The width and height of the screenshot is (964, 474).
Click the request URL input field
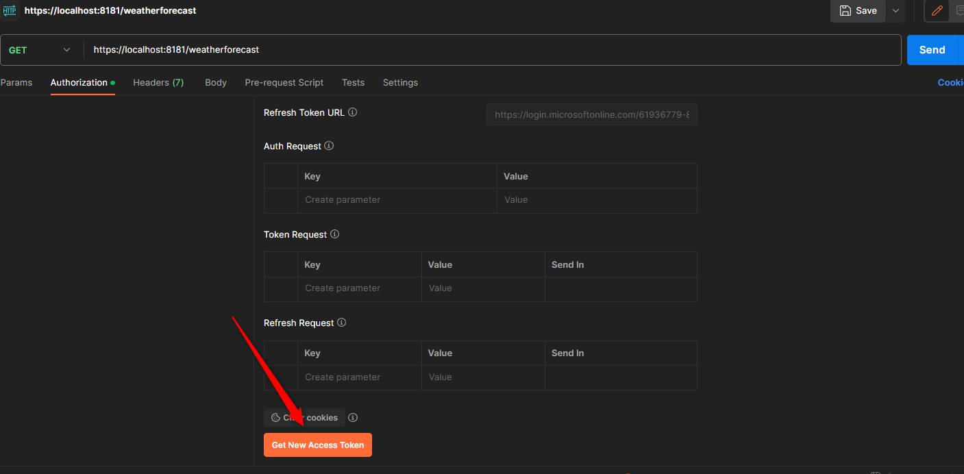(480, 50)
